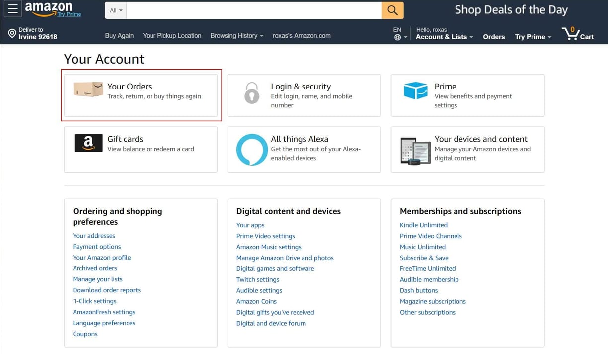Open the Gift cards card title
The height and width of the screenshot is (354, 608).
(125, 139)
